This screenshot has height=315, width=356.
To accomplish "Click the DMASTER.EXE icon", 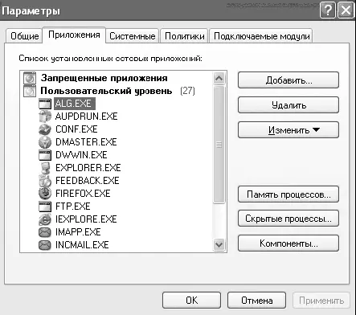I will pos(45,142).
